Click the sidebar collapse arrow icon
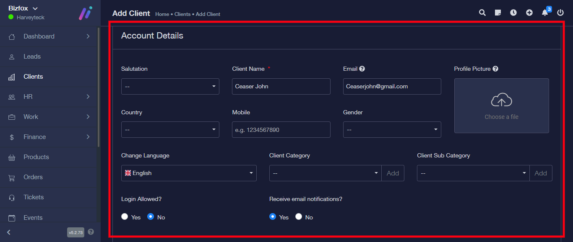573x242 pixels. tap(9, 232)
